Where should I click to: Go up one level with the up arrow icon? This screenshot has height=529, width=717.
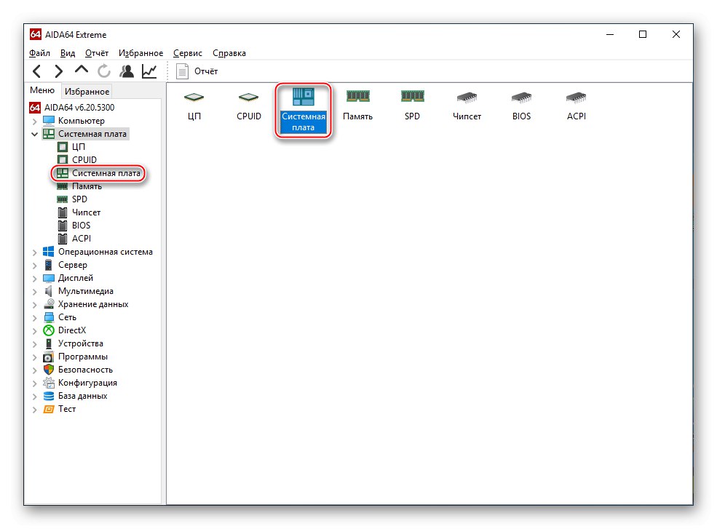click(82, 70)
